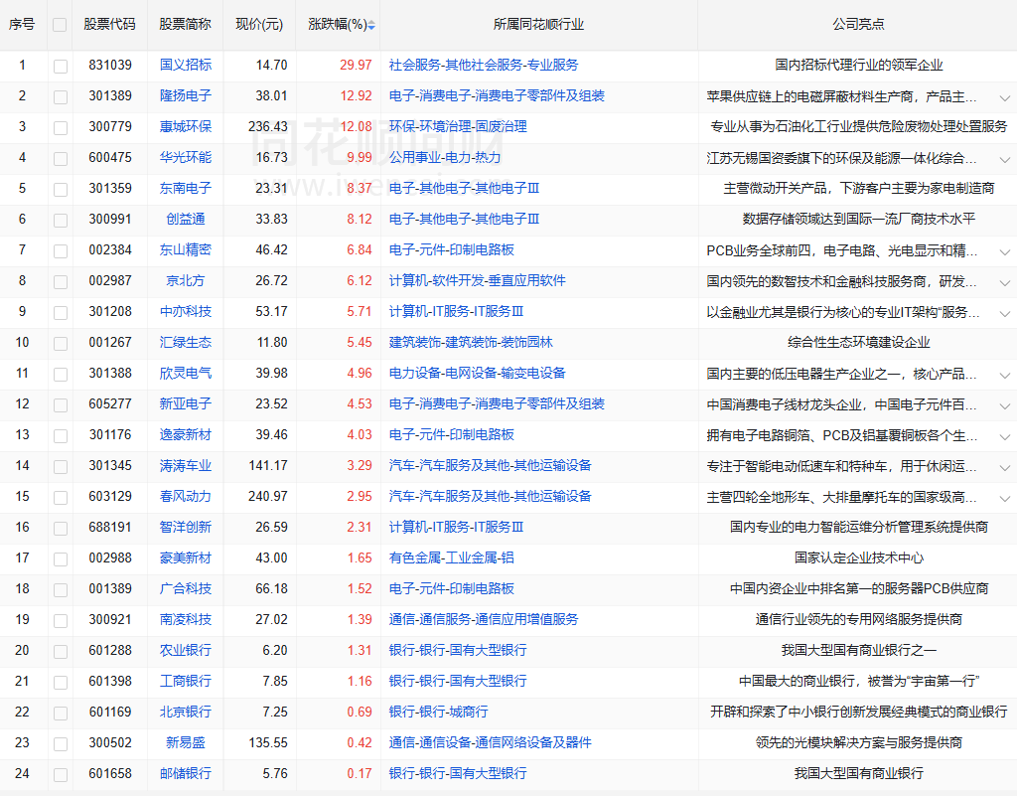Open the 新易盛 stock link

coord(186,742)
